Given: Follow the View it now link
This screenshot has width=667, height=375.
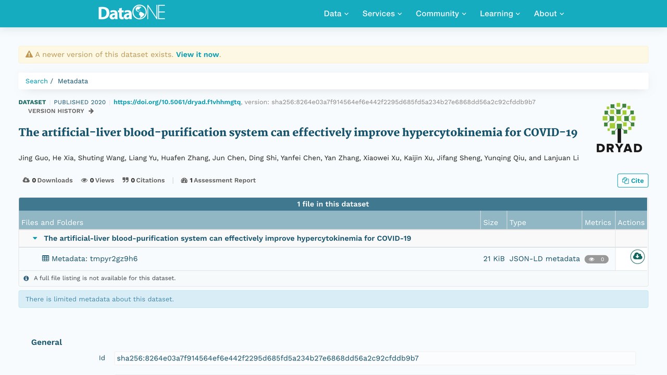Looking at the screenshot, I should coord(197,54).
